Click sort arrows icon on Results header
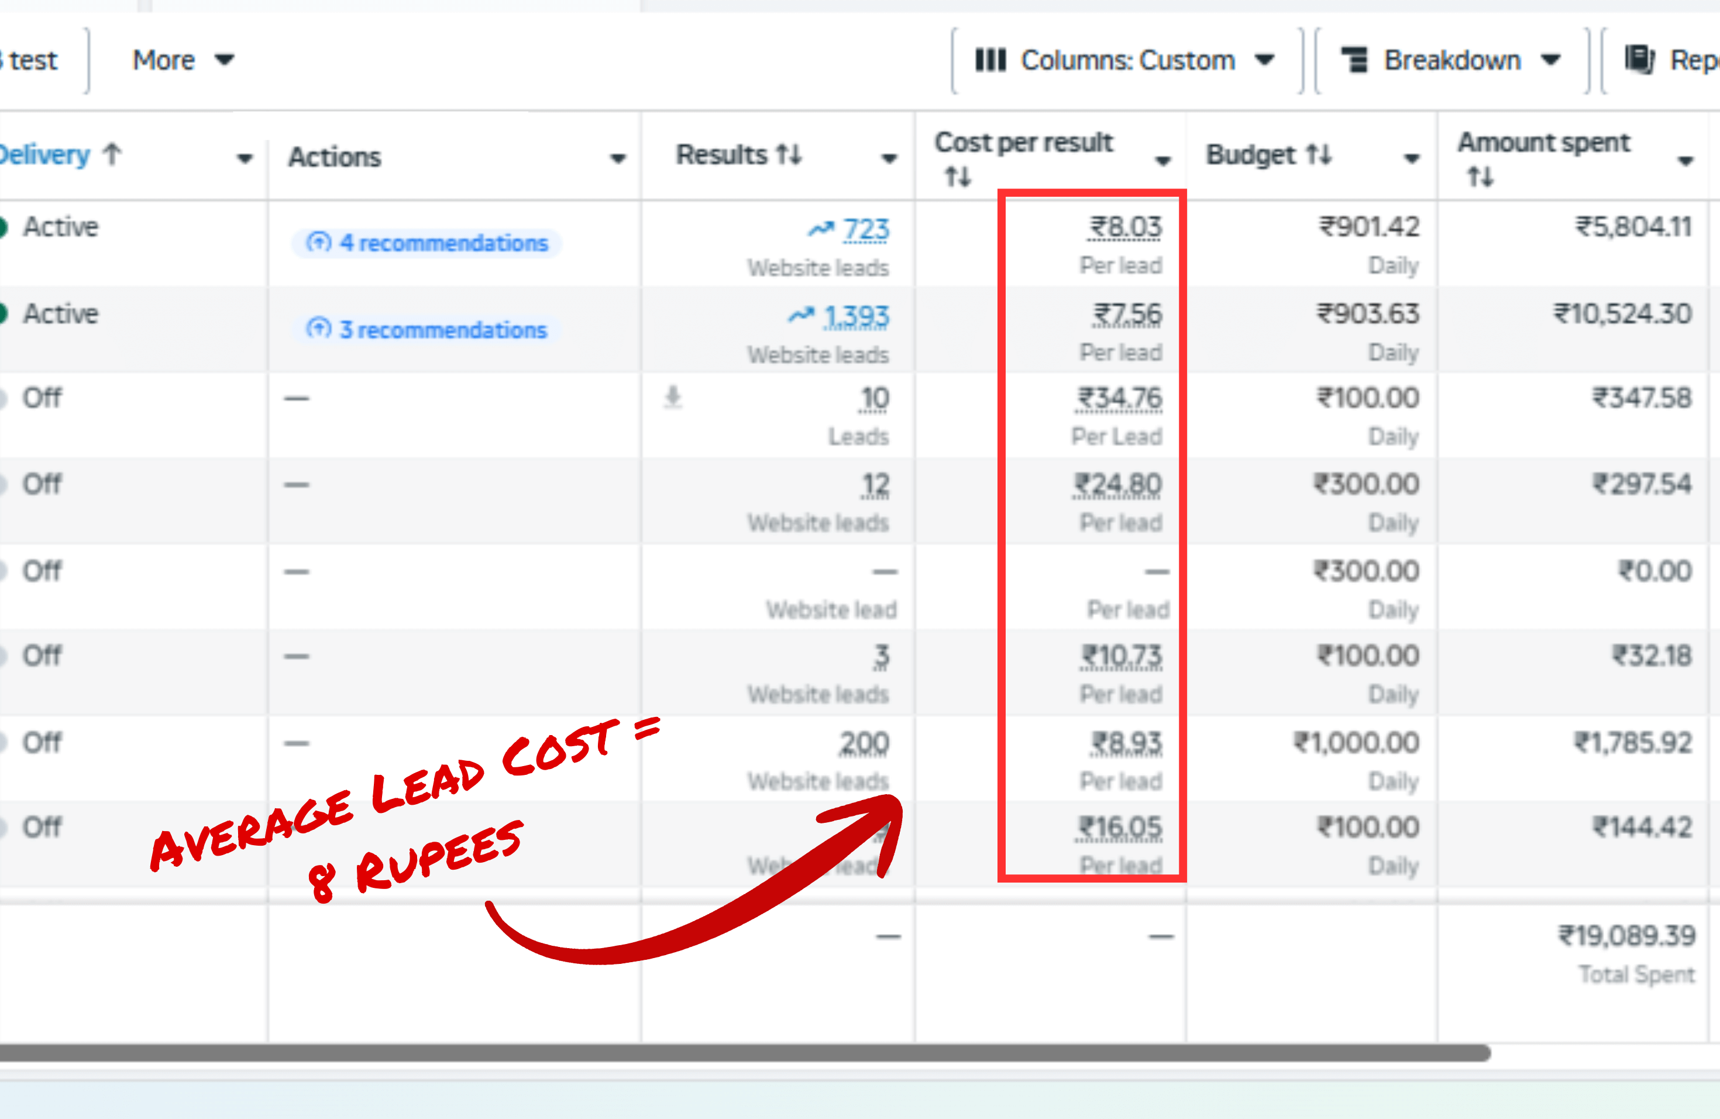The image size is (1720, 1119). pos(789,154)
